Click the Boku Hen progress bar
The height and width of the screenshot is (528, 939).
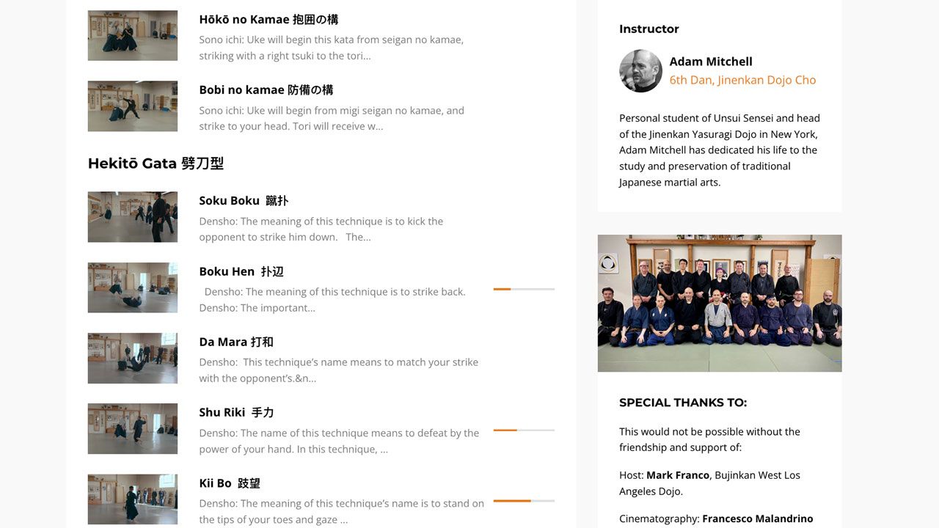pyautogui.click(x=524, y=289)
